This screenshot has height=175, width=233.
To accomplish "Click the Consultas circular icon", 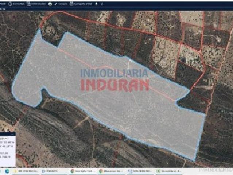I will click(x=10, y=4).
